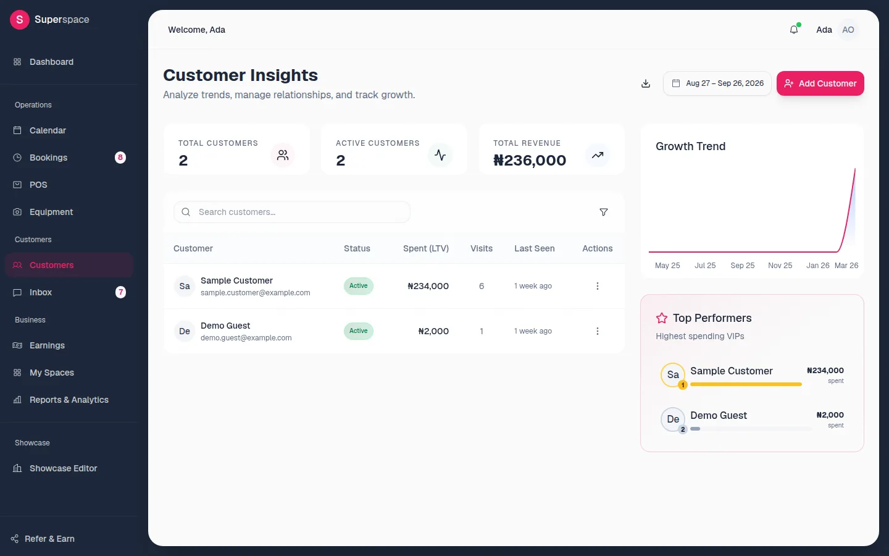Select Customers in the sidebar
889x556 pixels.
click(69, 265)
